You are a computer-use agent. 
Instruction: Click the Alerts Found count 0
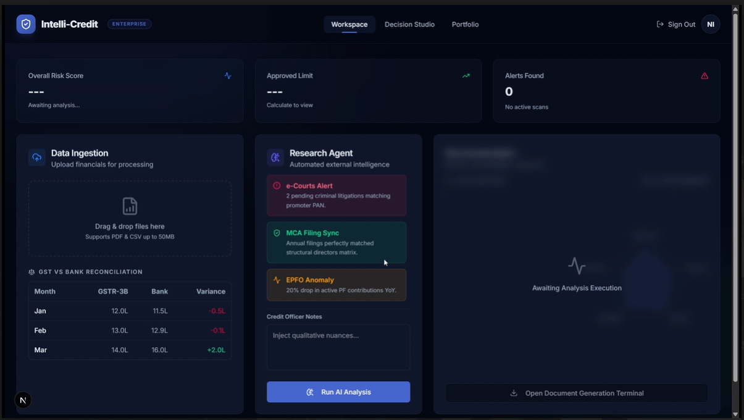coord(509,91)
